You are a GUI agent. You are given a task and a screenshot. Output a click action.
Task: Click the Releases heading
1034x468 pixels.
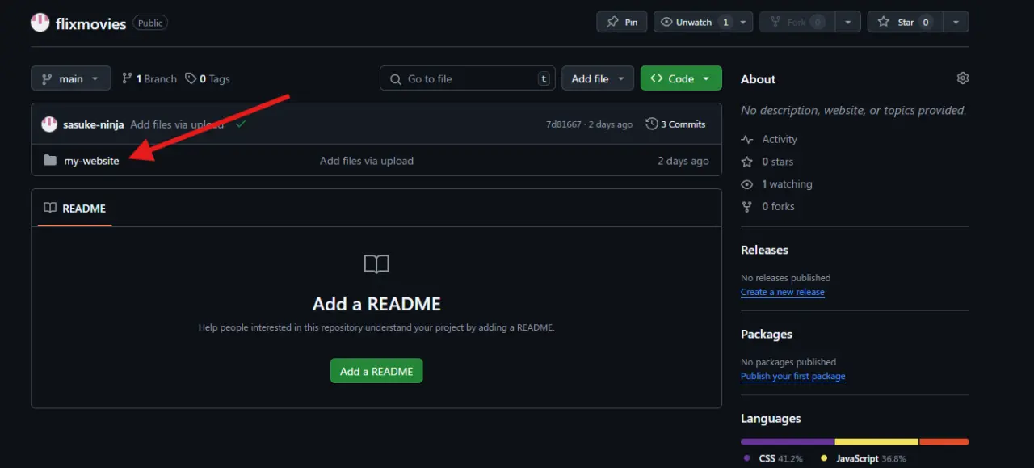pyautogui.click(x=764, y=250)
